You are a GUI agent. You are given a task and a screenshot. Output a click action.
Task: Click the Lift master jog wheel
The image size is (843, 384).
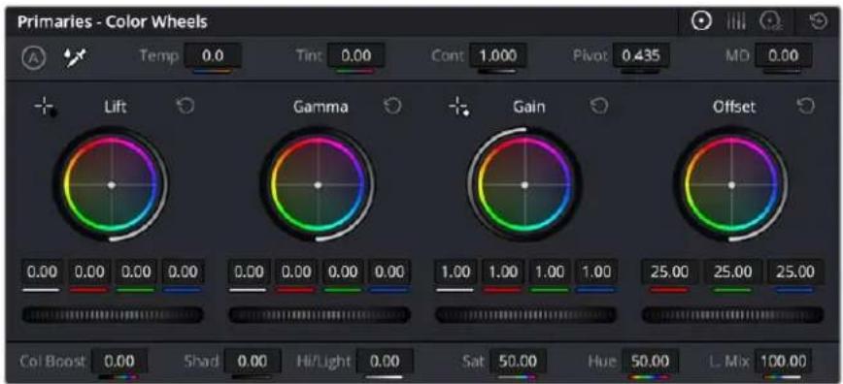point(113,315)
